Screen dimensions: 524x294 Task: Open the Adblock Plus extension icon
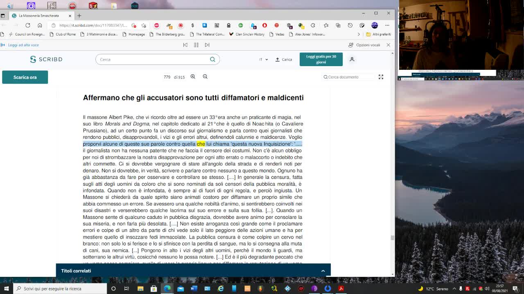(156, 25)
